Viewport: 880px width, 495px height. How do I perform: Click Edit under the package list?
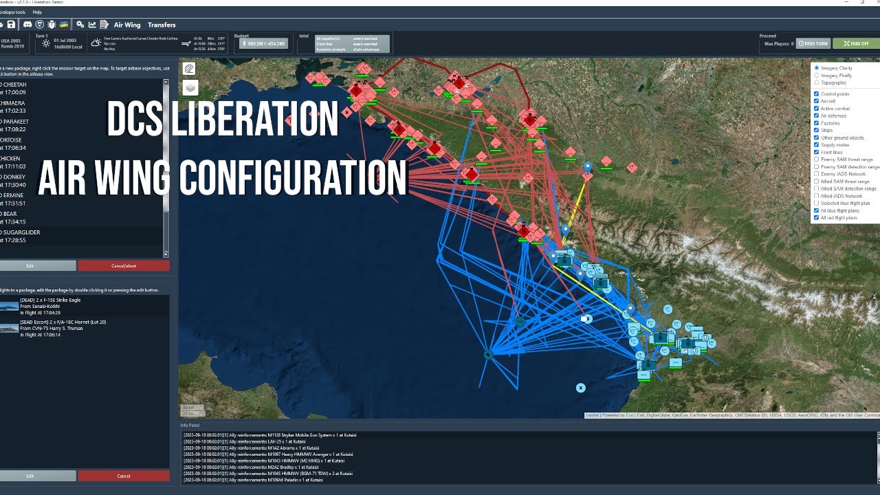click(38, 265)
